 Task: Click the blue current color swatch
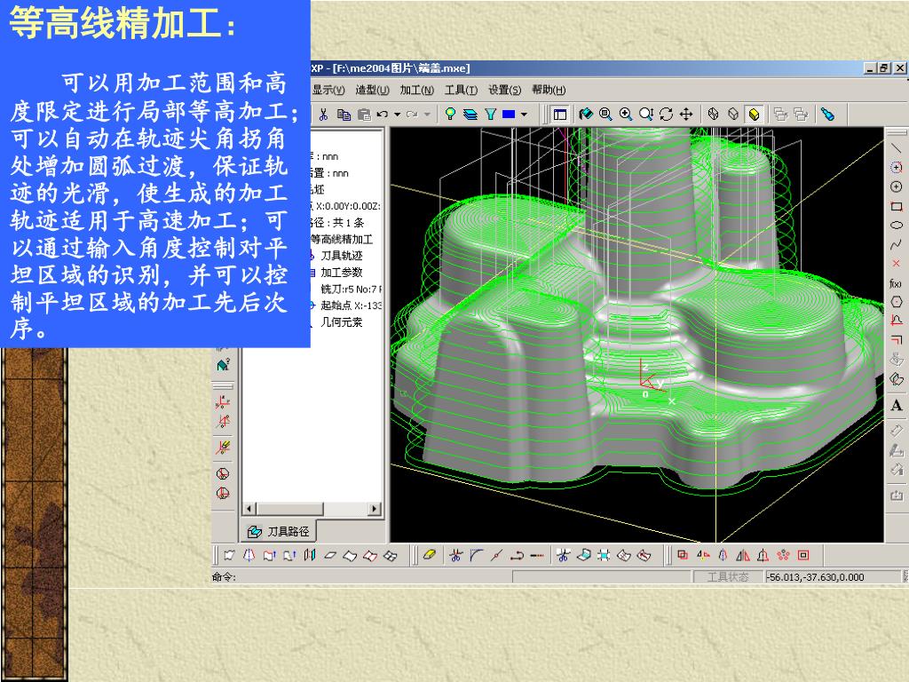pyautogui.click(x=509, y=115)
